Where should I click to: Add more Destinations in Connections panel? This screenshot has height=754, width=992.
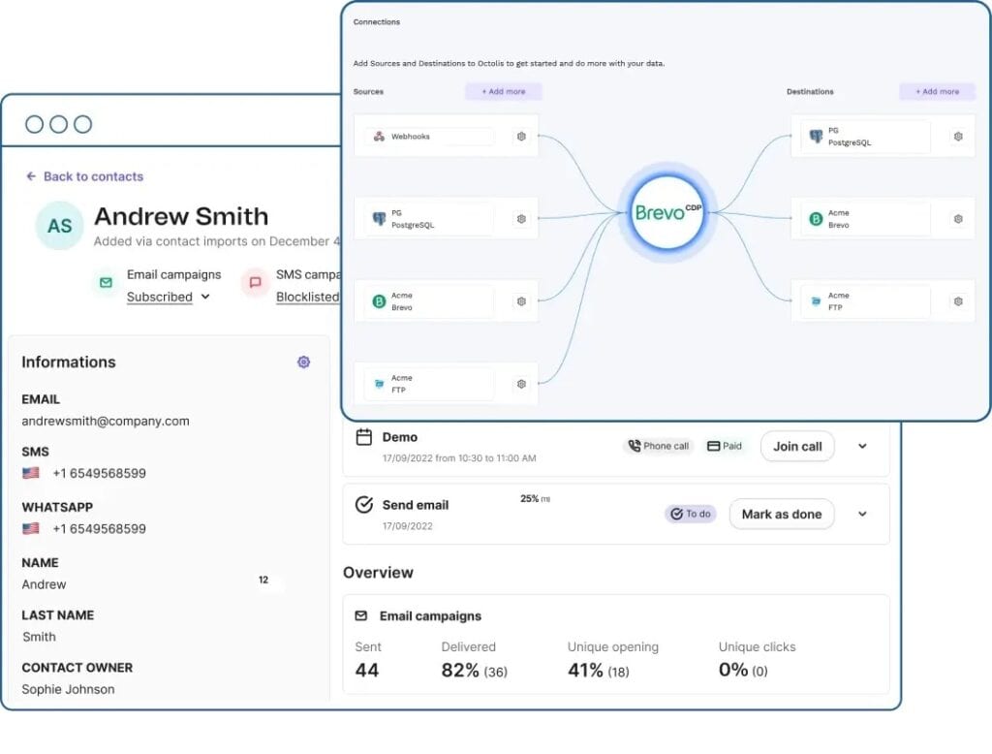pyautogui.click(x=938, y=92)
